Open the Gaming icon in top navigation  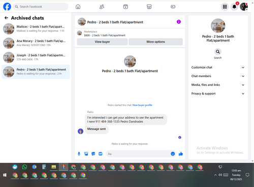click(173, 7)
